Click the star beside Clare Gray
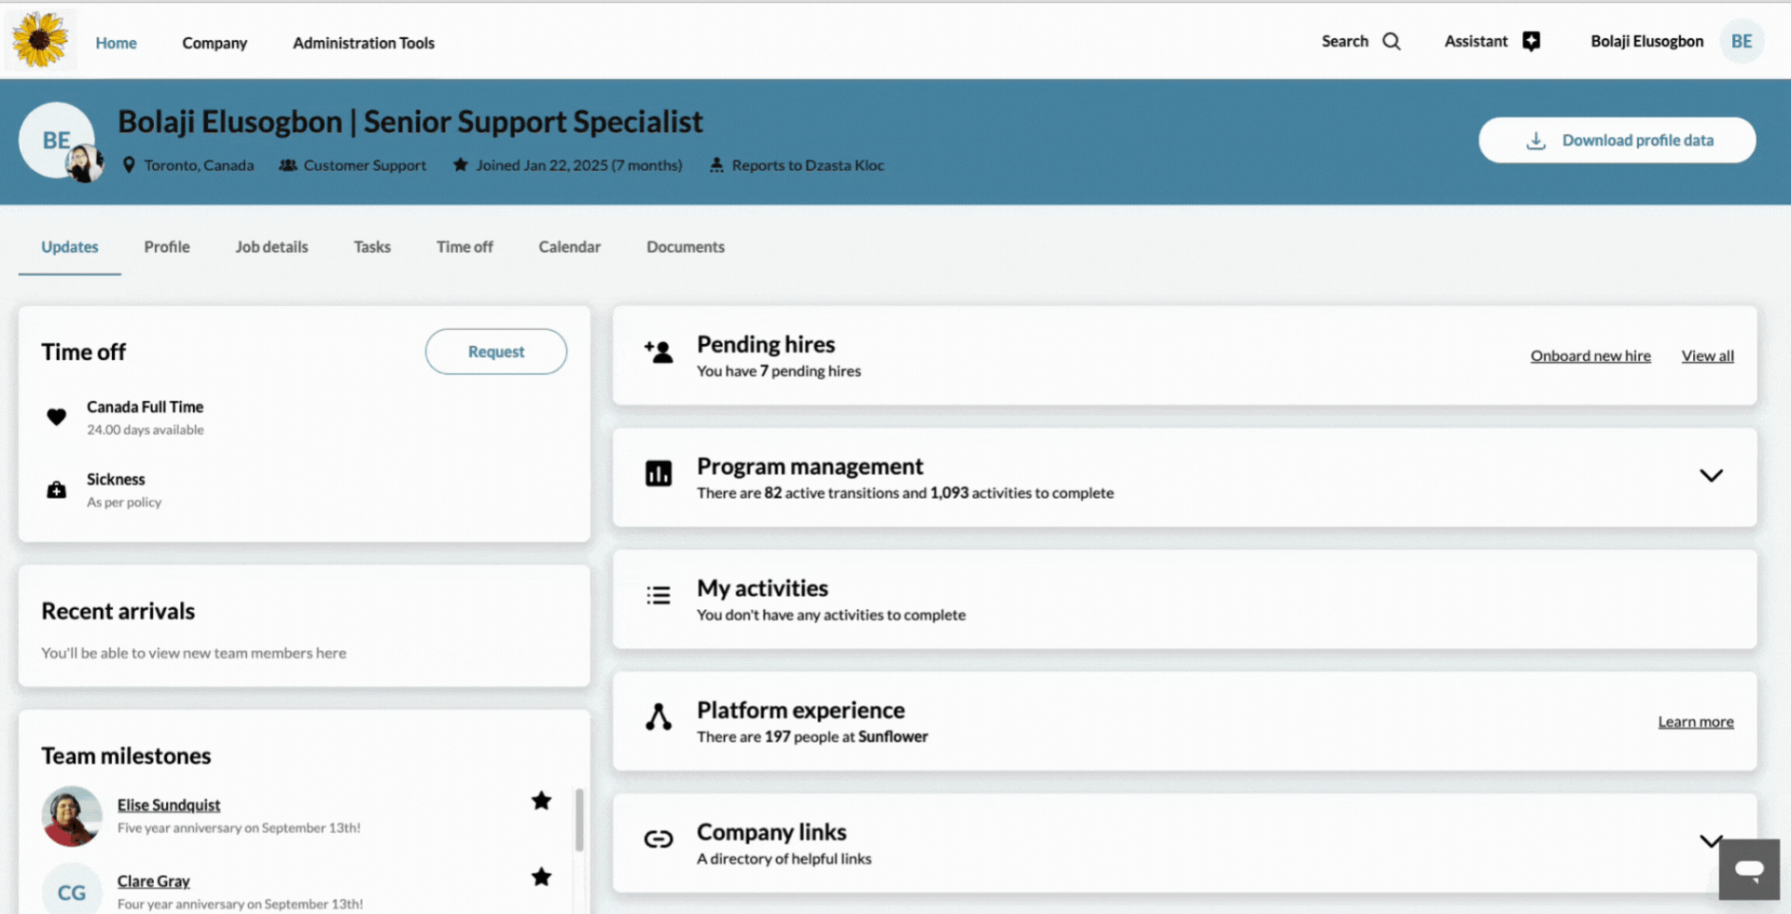This screenshot has height=914, width=1791. tap(541, 877)
